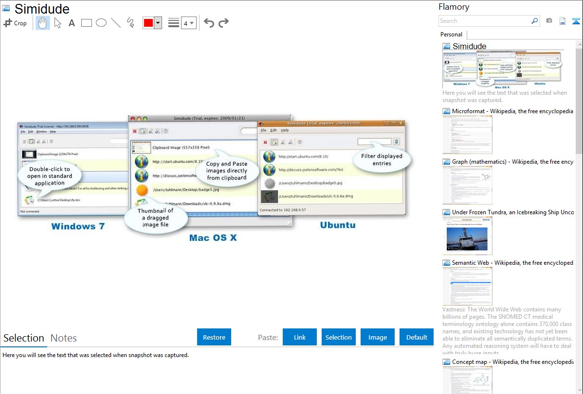The width and height of the screenshot is (583, 394).
Task: Click the "Here you will see" text in the Selection pane
Action: pyautogui.click(x=95, y=355)
